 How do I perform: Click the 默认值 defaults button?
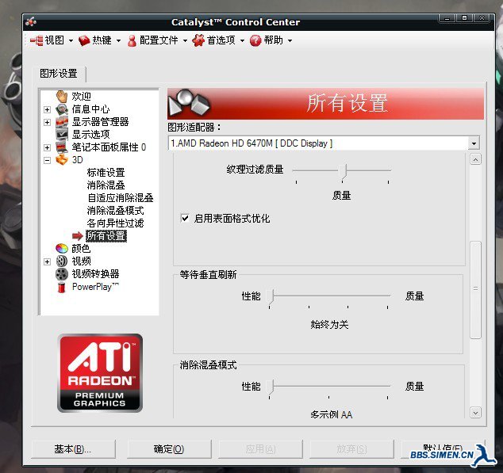pos(443,449)
